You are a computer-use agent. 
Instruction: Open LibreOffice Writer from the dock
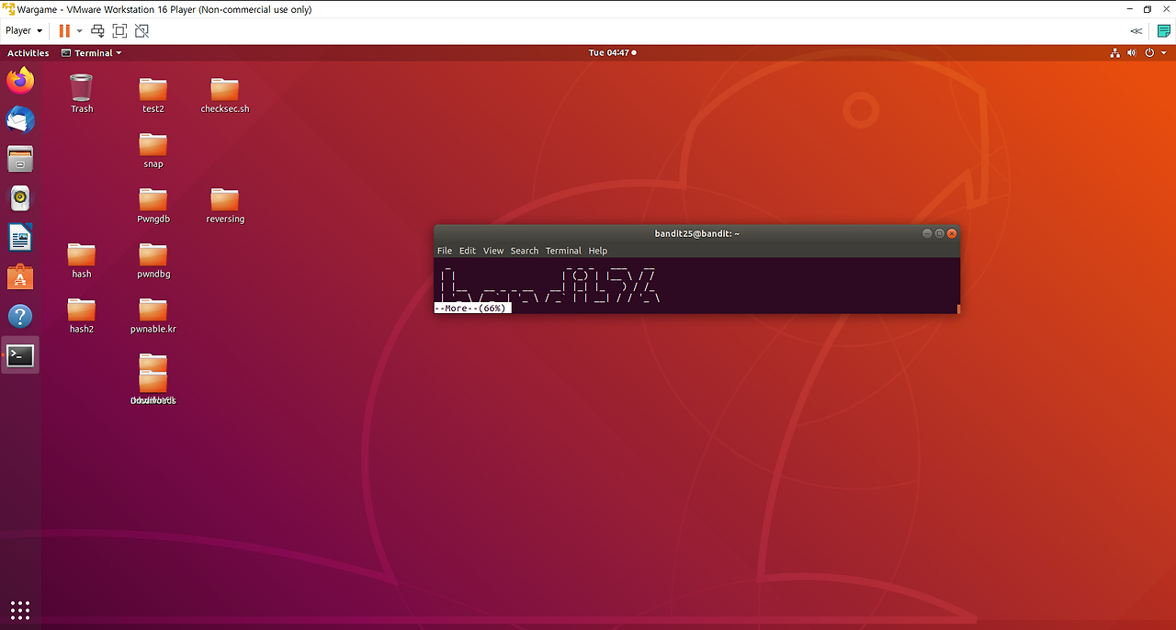pos(20,238)
